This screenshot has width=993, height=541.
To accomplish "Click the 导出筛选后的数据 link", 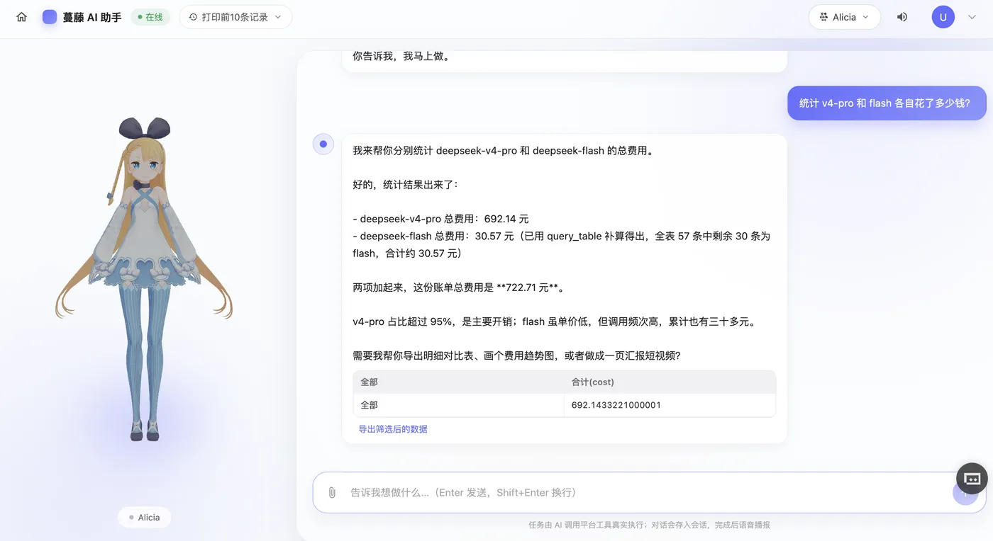I will pos(393,429).
